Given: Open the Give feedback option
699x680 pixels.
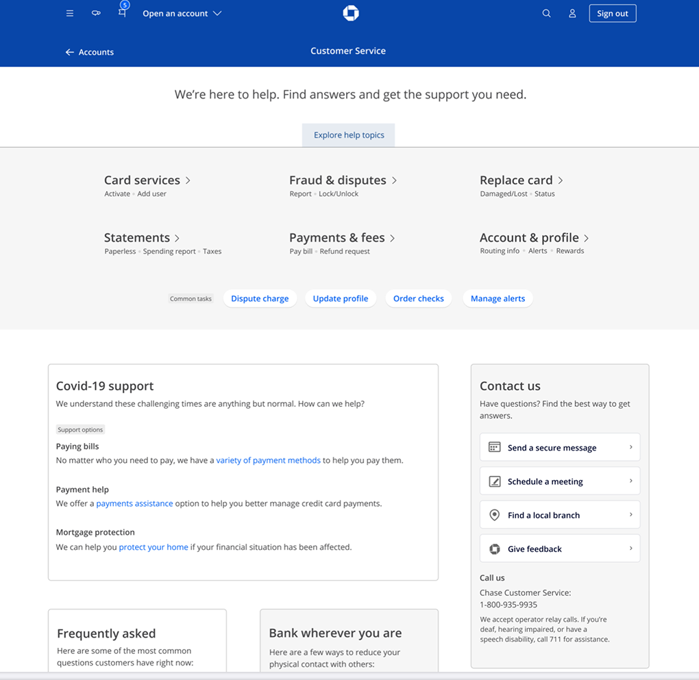Looking at the screenshot, I should click(x=560, y=549).
